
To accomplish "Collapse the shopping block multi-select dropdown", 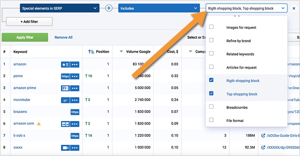I will (x=284, y=8).
